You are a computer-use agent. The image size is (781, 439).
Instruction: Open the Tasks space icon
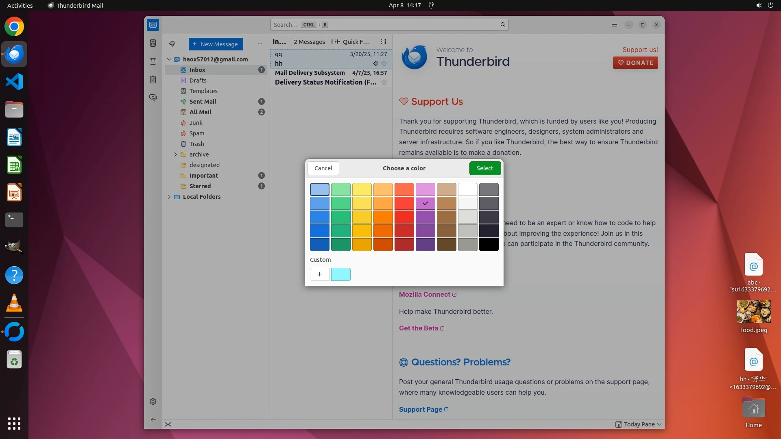click(153, 80)
